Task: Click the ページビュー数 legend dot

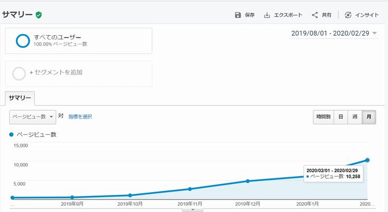Action: click(11, 135)
